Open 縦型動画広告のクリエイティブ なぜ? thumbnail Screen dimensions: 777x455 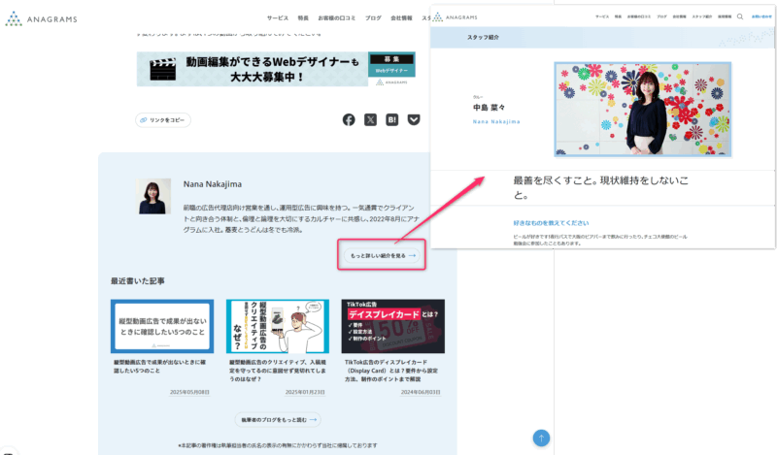278,326
